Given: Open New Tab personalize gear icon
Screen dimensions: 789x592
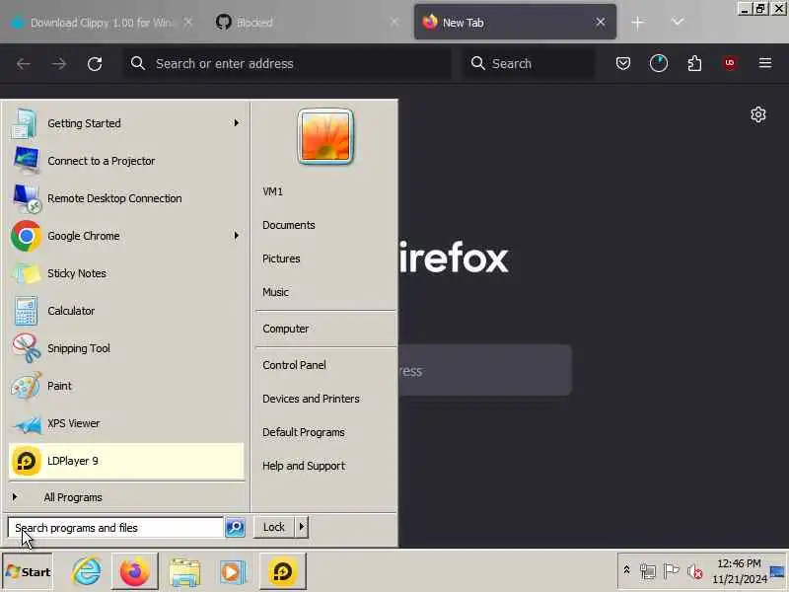Looking at the screenshot, I should click(758, 114).
